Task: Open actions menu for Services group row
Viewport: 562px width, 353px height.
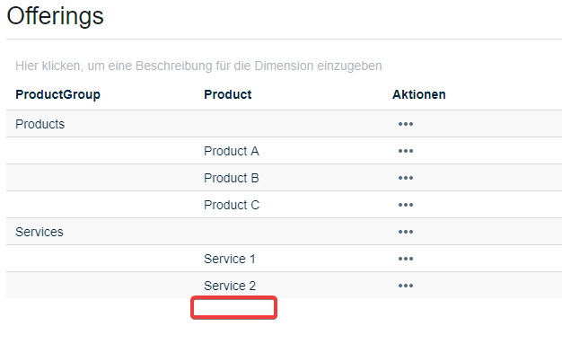Action: pos(406,232)
